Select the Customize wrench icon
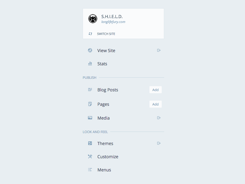Viewport: 245px width, 184px height. pos(90,156)
